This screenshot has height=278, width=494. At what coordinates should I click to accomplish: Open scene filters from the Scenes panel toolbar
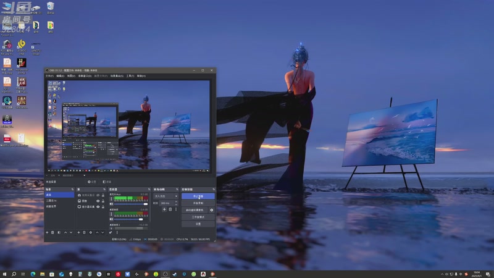(x=59, y=232)
